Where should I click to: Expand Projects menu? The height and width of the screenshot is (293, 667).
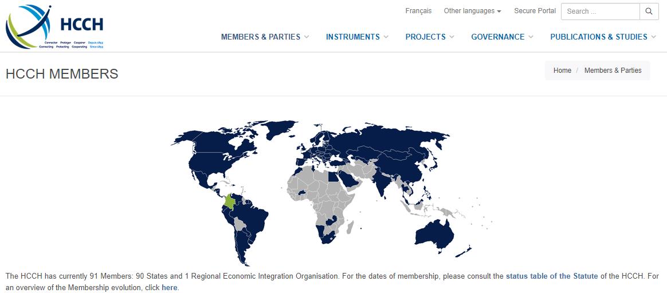430,37
